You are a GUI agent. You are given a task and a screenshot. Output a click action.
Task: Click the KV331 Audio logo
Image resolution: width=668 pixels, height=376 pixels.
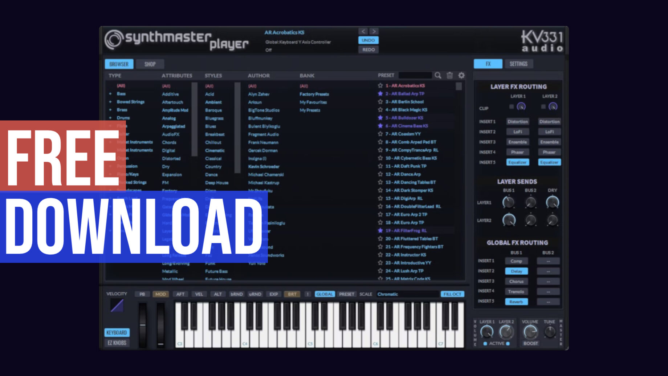tap(541, 41)
